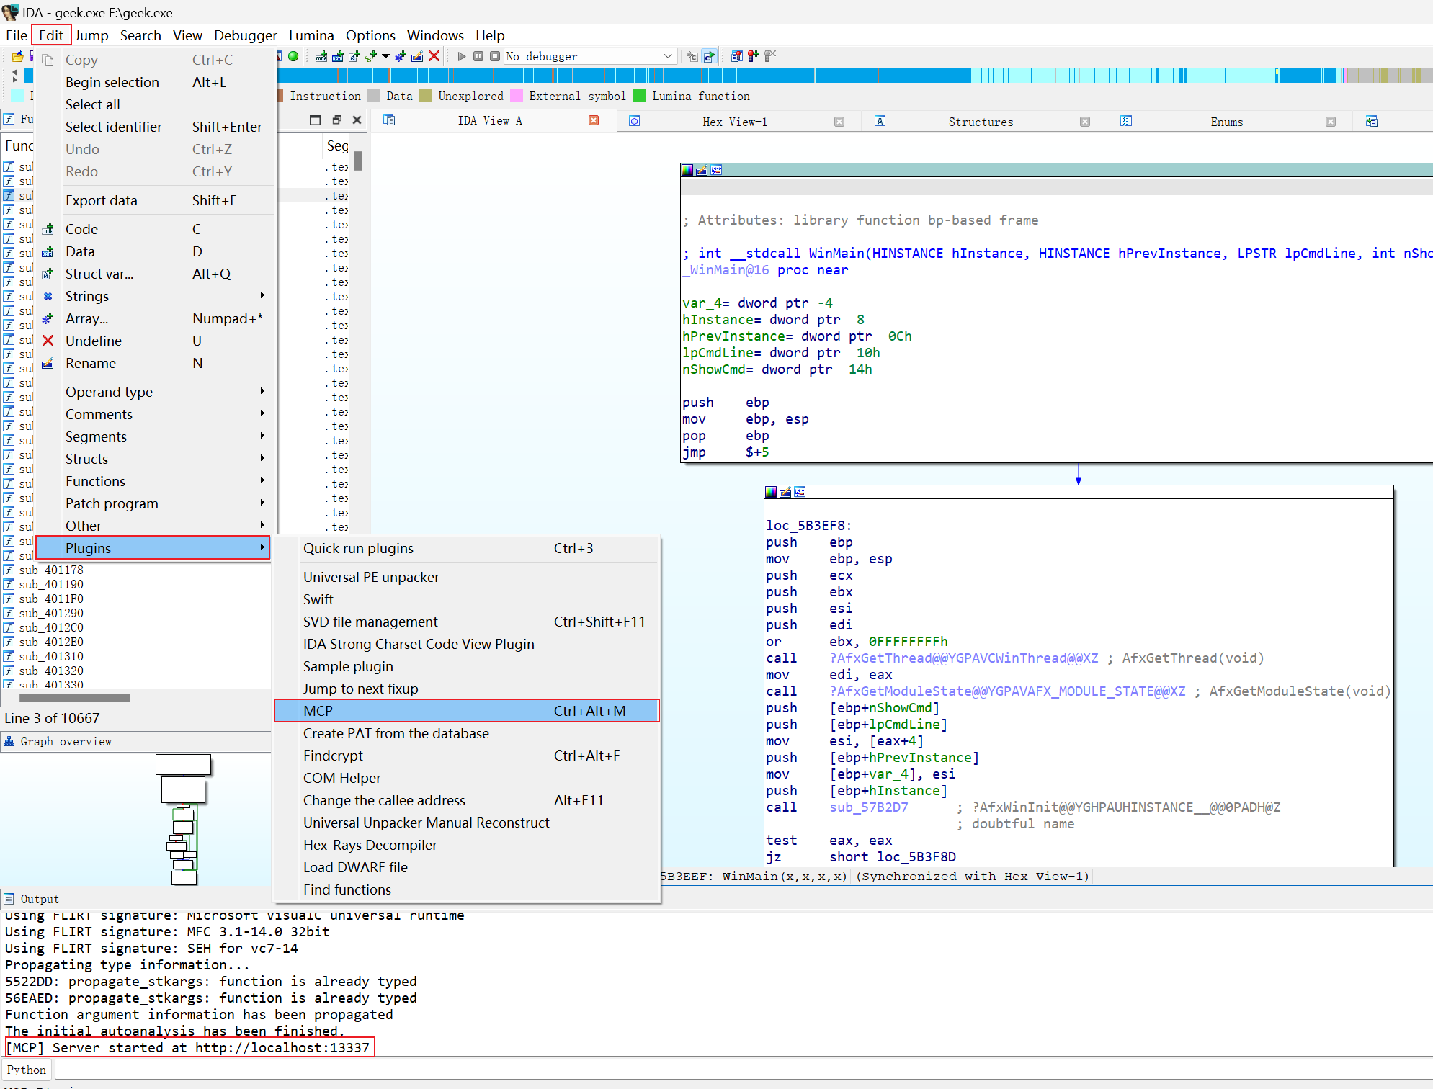Click the Make code toolbar icon

(x=321, y=56)
